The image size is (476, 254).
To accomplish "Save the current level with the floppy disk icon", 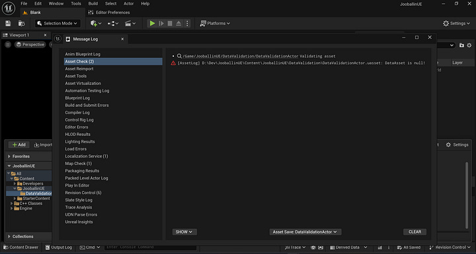I will [x=8, y=23].
